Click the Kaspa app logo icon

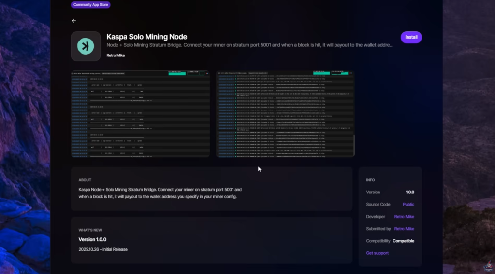pos(86,46)
